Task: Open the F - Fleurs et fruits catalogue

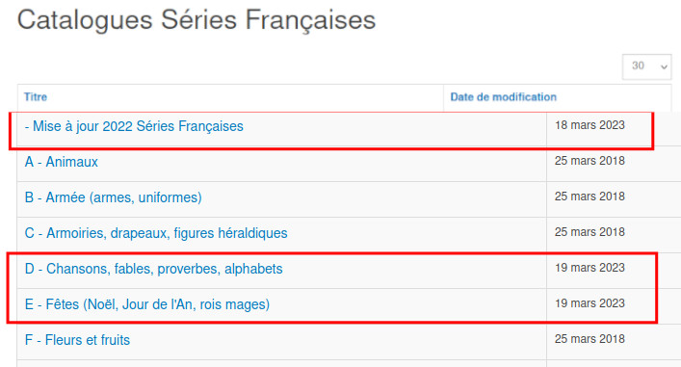Action: pyautogui.click(x=77, y=340)
